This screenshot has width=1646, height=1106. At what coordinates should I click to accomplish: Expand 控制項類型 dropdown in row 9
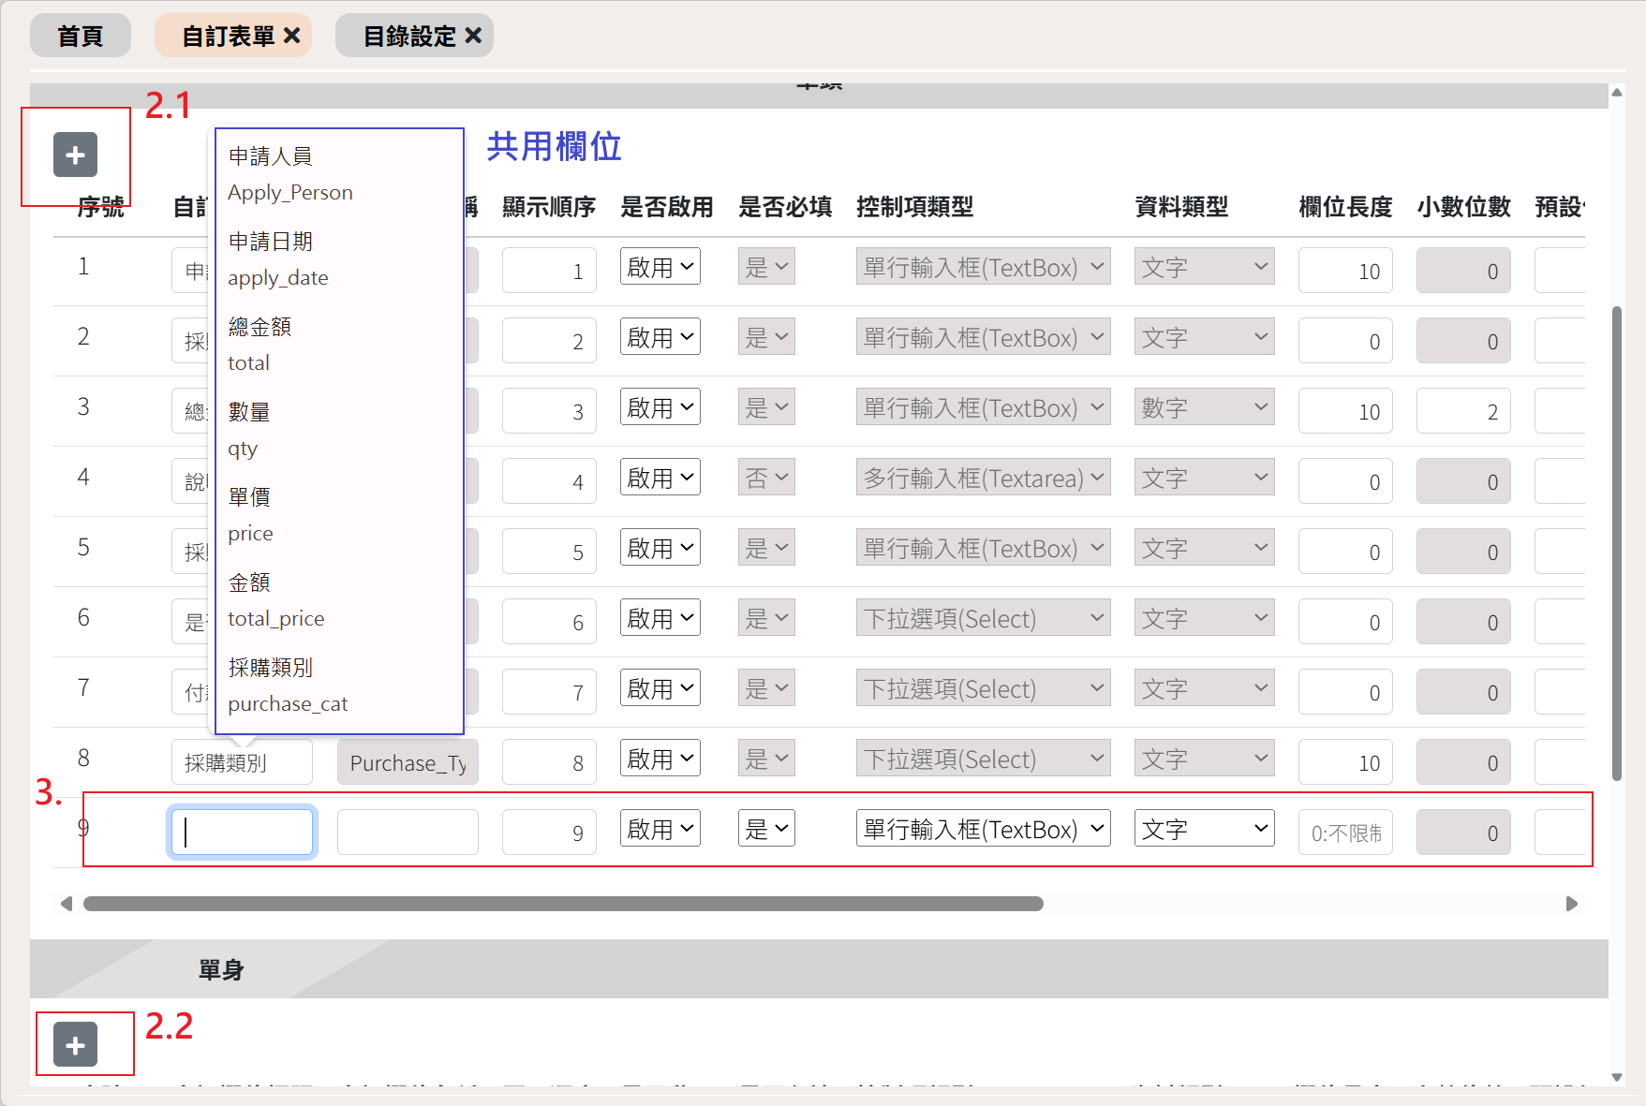click(982, 829)
